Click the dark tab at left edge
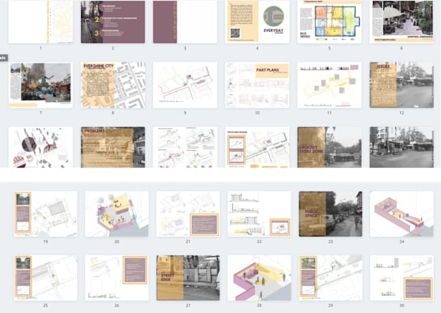 (4, 58)
